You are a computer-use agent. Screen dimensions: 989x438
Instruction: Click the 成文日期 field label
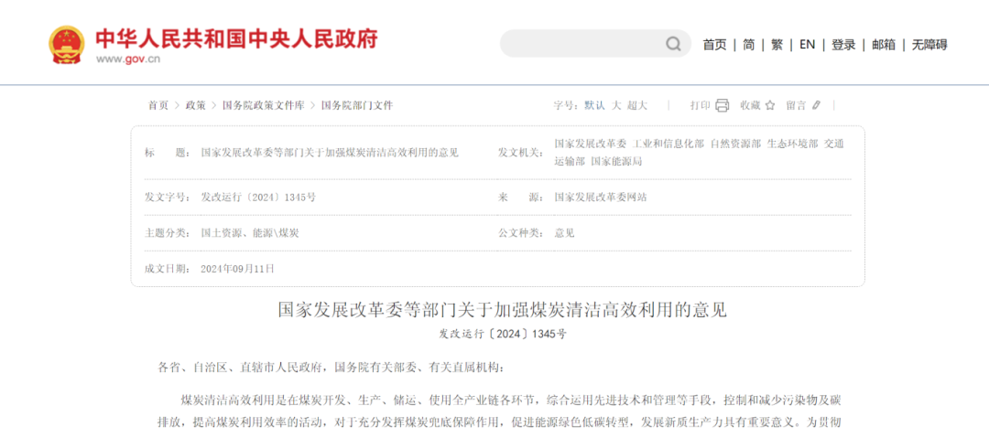(168, 269)
